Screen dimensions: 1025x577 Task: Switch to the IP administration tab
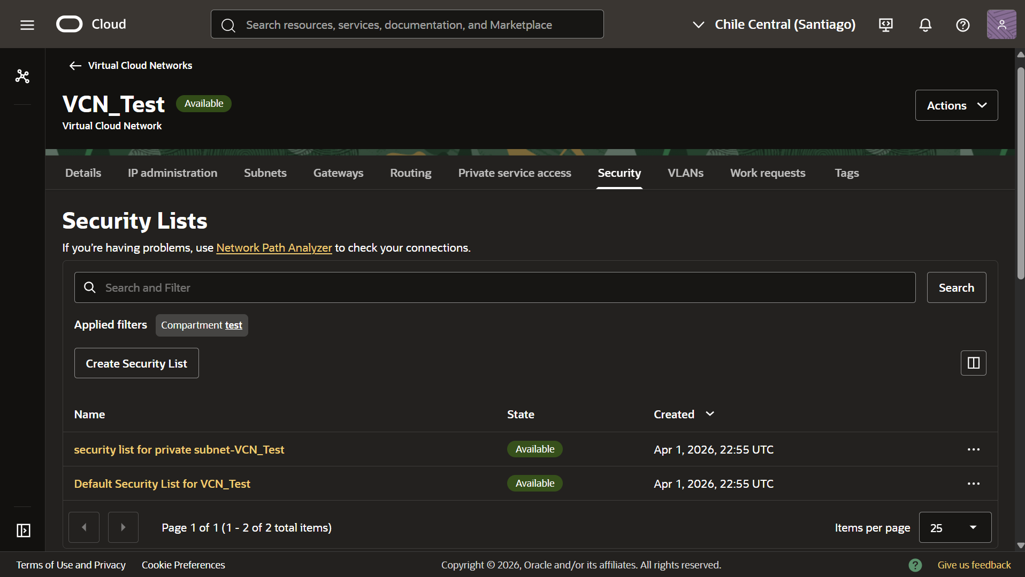(172, 173)
